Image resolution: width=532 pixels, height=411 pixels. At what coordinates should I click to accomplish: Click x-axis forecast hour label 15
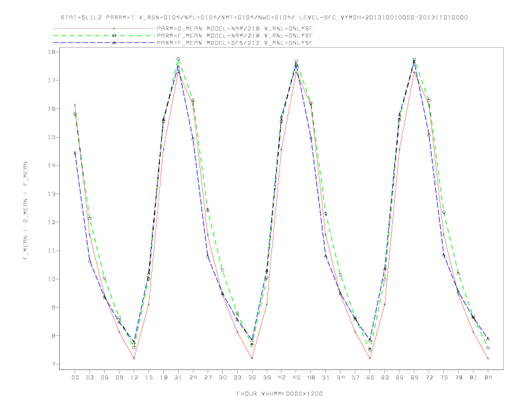148,377
